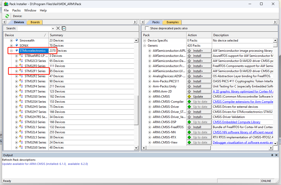Switch to the Boards tab
Screen dimensions: 281x185
[35, 22]
